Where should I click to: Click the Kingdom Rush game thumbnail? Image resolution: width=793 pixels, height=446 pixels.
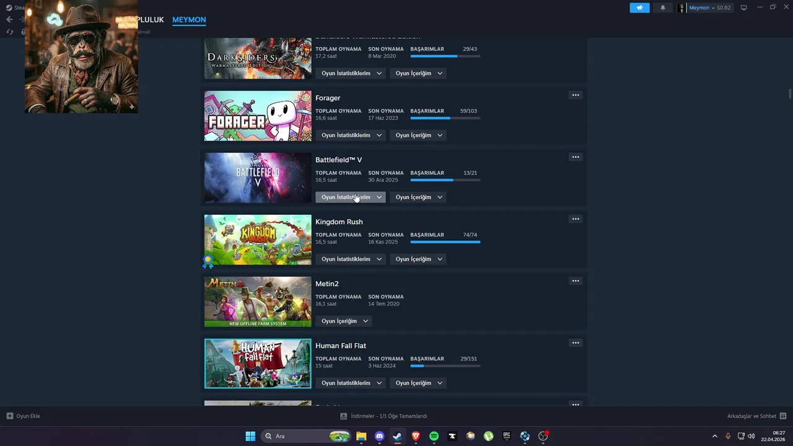tap(258, 240)
